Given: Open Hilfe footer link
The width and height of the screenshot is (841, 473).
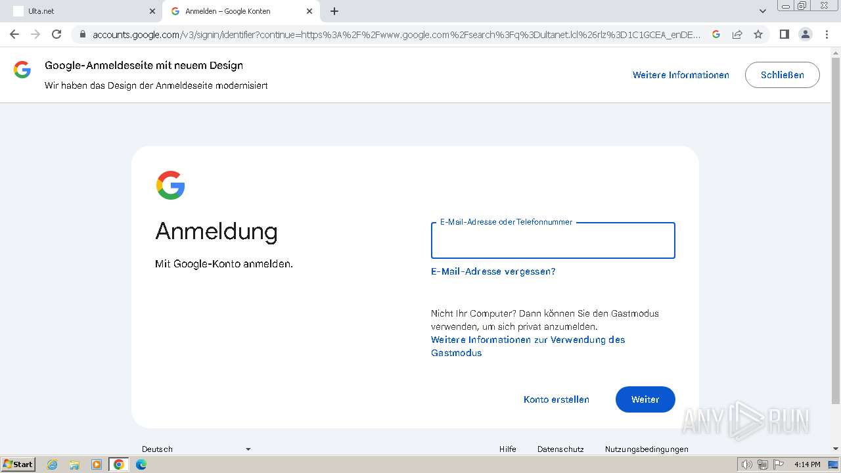Looking at the screenshot, I should click(x=508, y=449).
